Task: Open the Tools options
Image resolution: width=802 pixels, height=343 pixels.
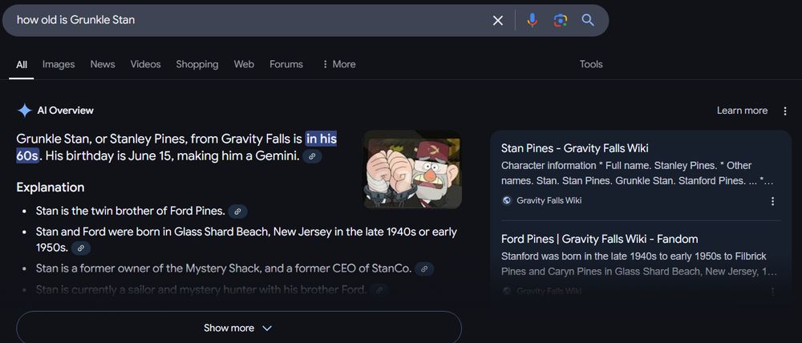Action: point(591,64)
